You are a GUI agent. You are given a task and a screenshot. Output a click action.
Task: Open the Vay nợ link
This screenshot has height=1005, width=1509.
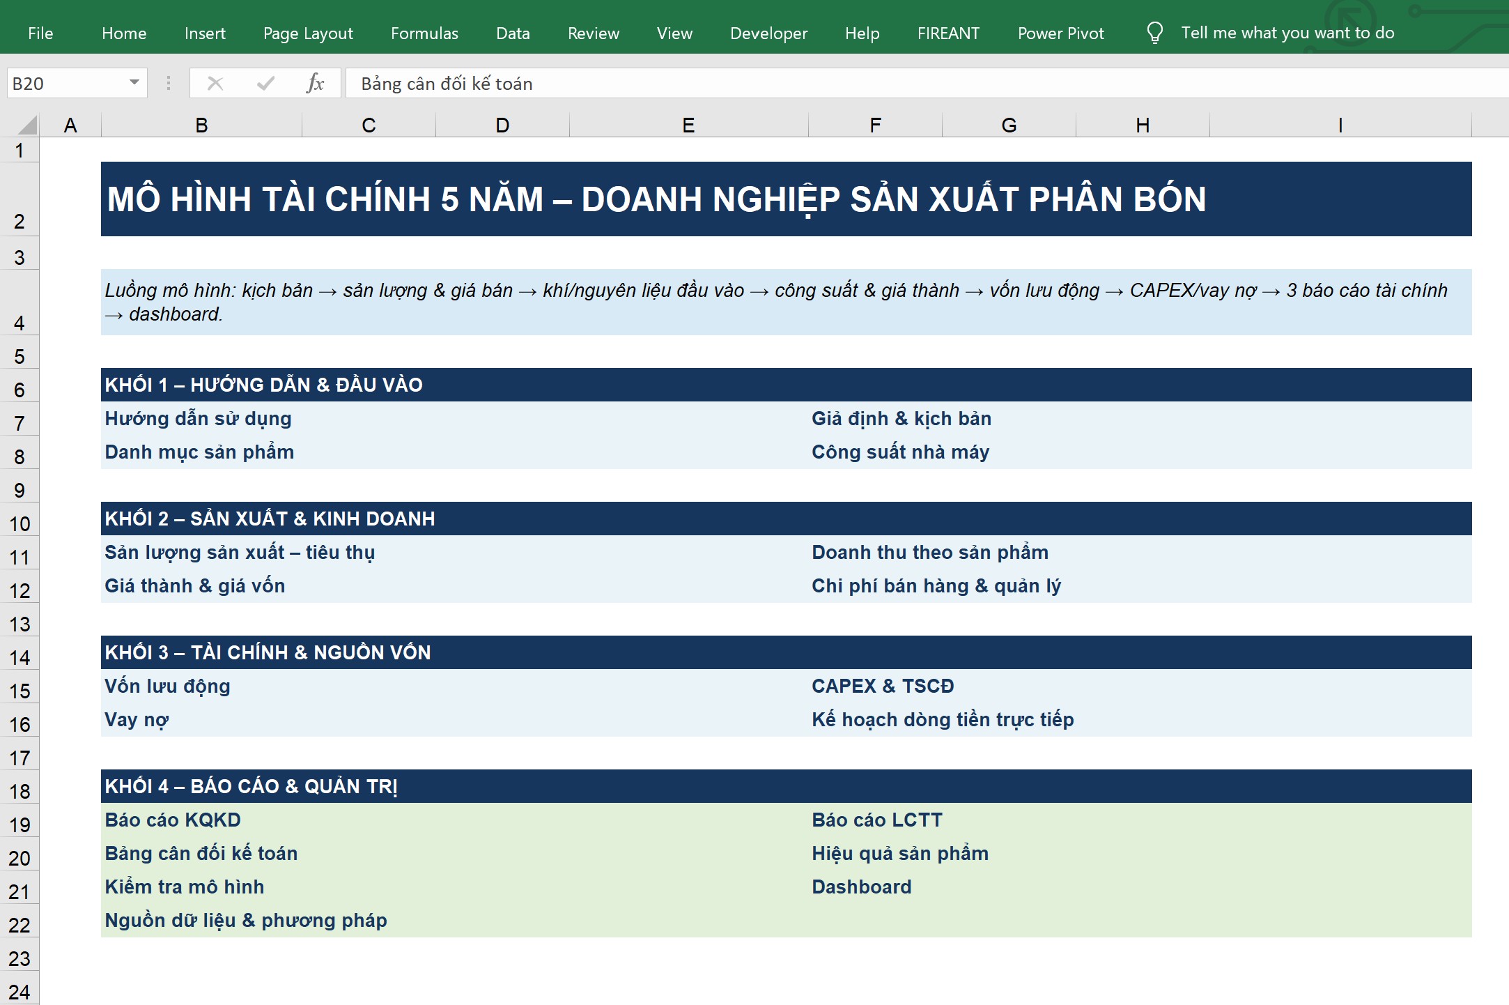pyautogui.click(x=137, y=720)
